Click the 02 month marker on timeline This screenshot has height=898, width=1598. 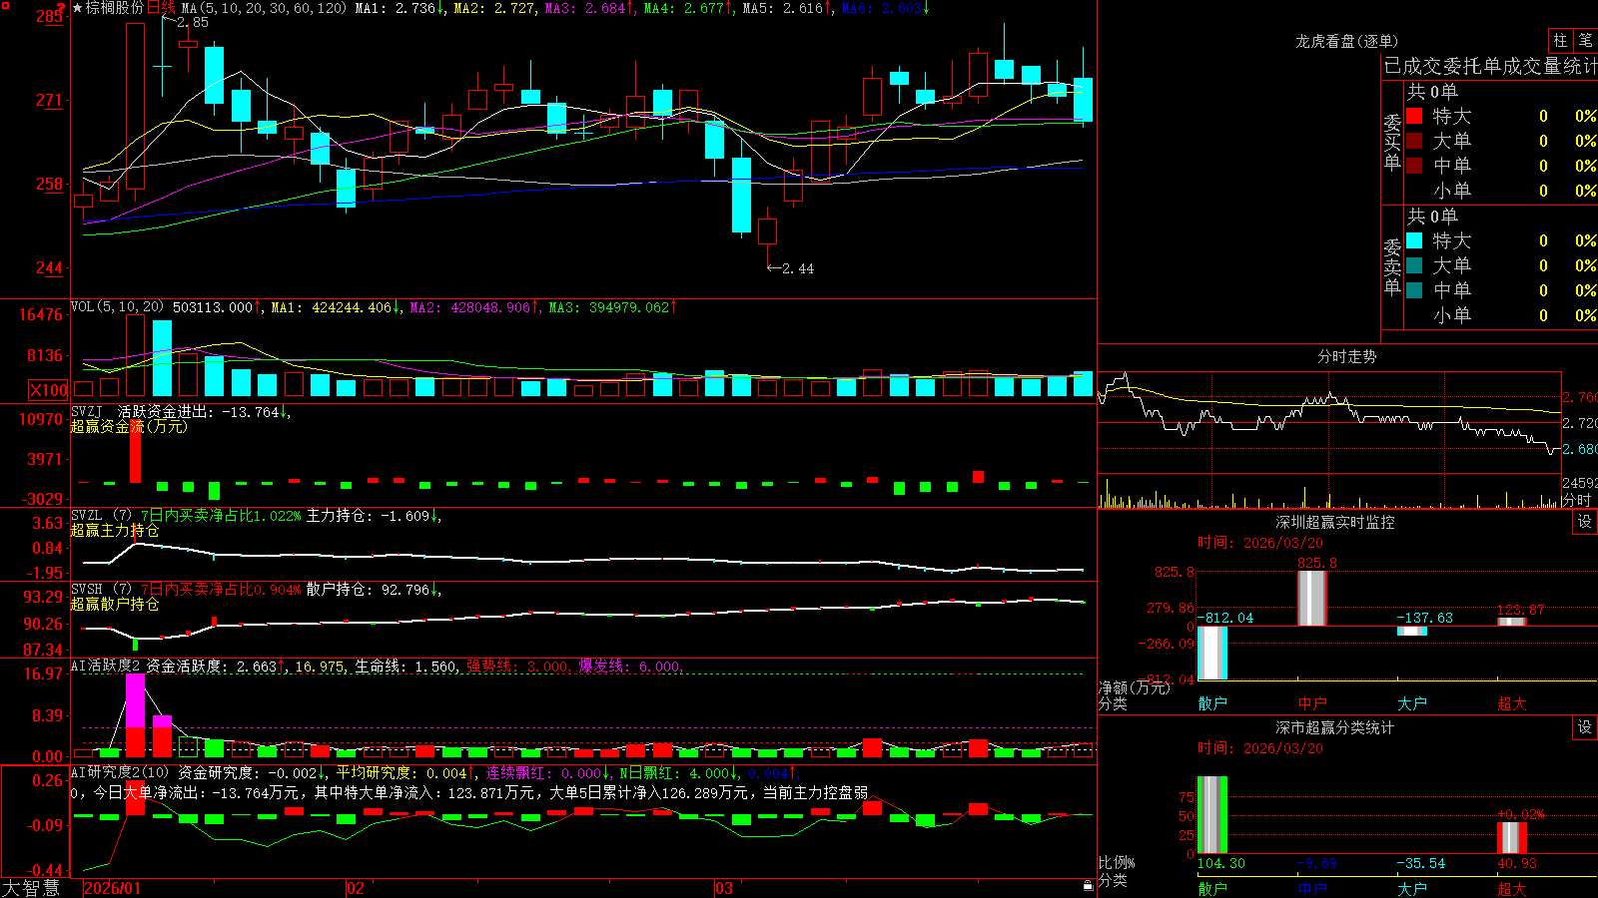coord(355,888)
